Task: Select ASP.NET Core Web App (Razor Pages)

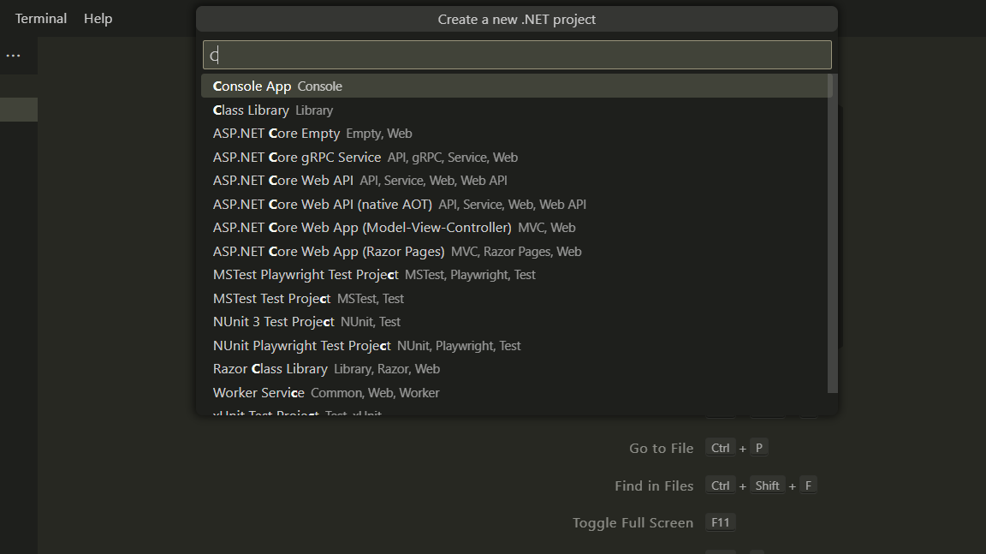Action: (516, 252)
